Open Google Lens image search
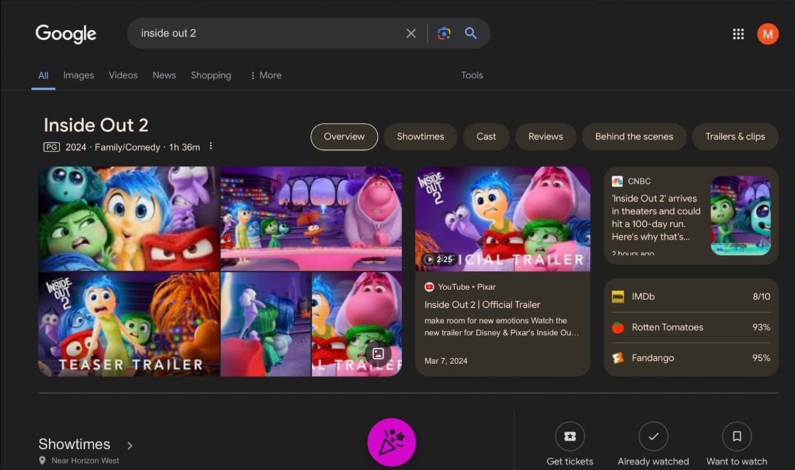795x470 pixels. (444, 33)
